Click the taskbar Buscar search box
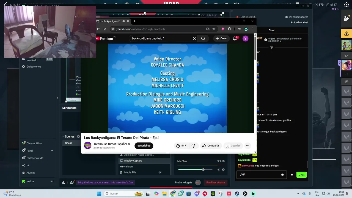This screenshot has height=198, width=352. pyautogui.click(x=124, y=194)
